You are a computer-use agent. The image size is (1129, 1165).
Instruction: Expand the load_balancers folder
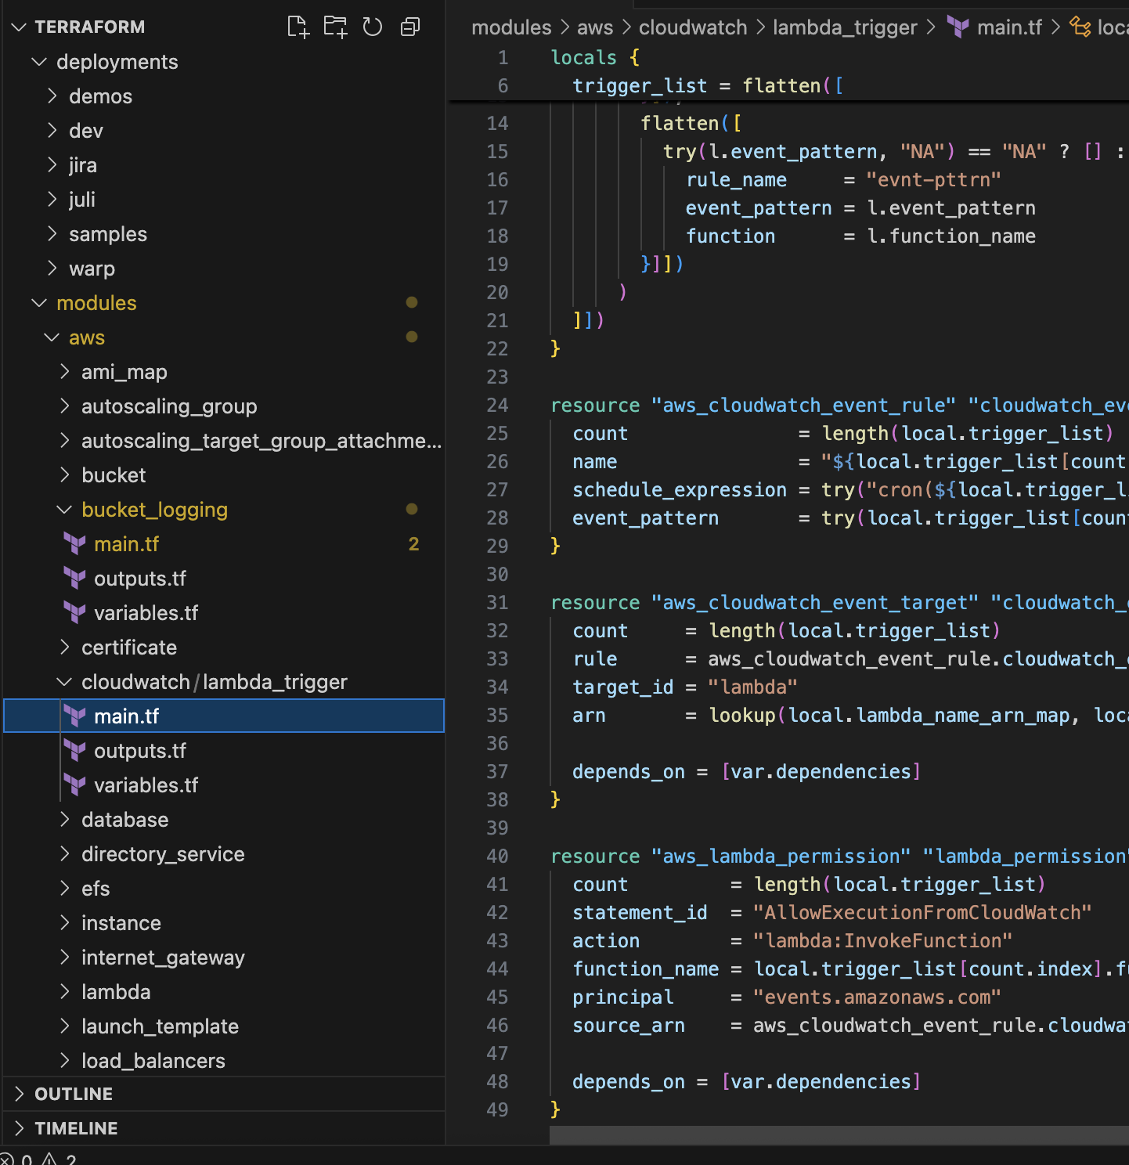coord(64,1061)
